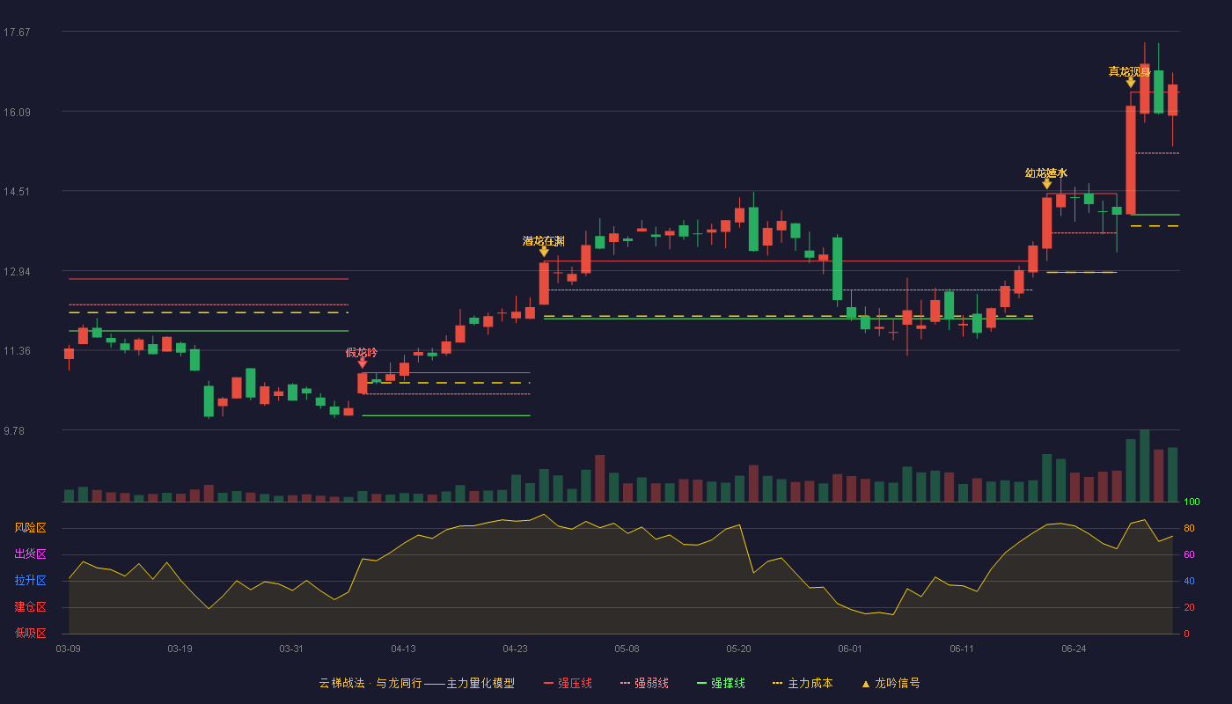Click the 05-08 date label
The width and height of the screenshot is (1232, 704).
point(627,649)
